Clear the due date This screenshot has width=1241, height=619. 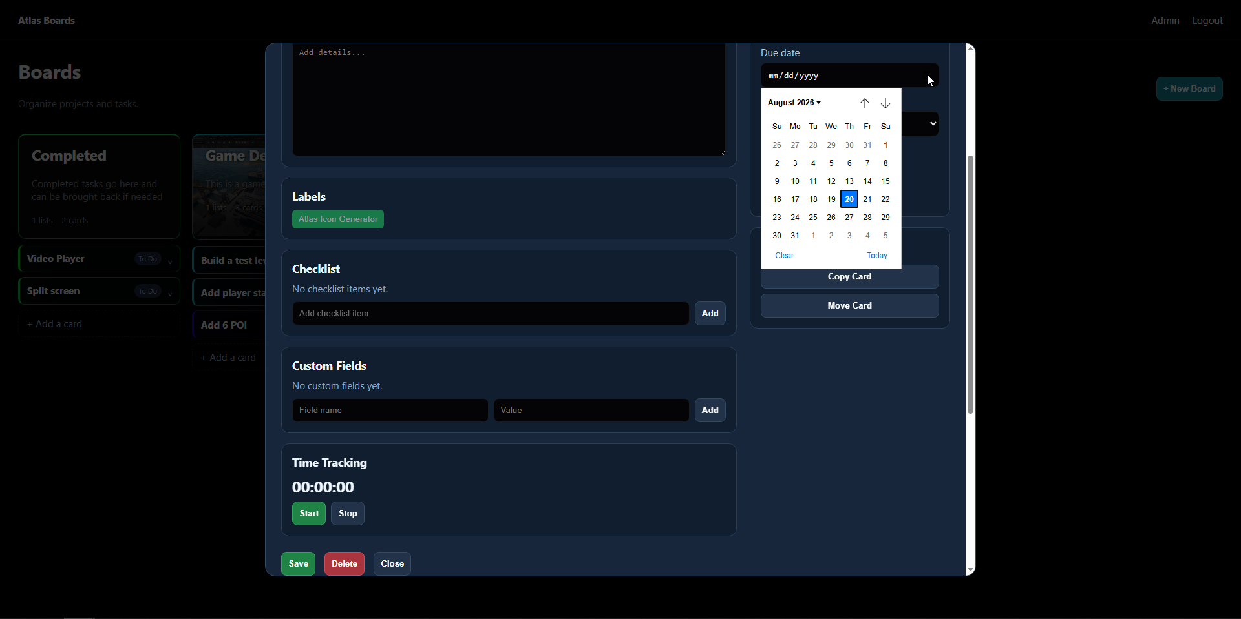784,256
